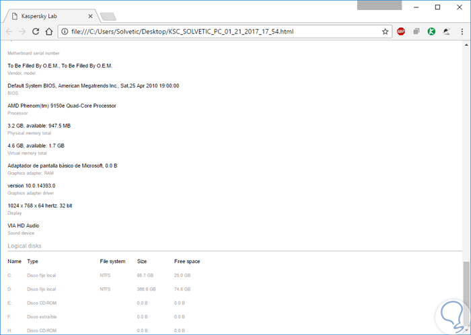The image size is (471, 335).
Task: Click the scrollbar up arrow
Action: [466, 45]
